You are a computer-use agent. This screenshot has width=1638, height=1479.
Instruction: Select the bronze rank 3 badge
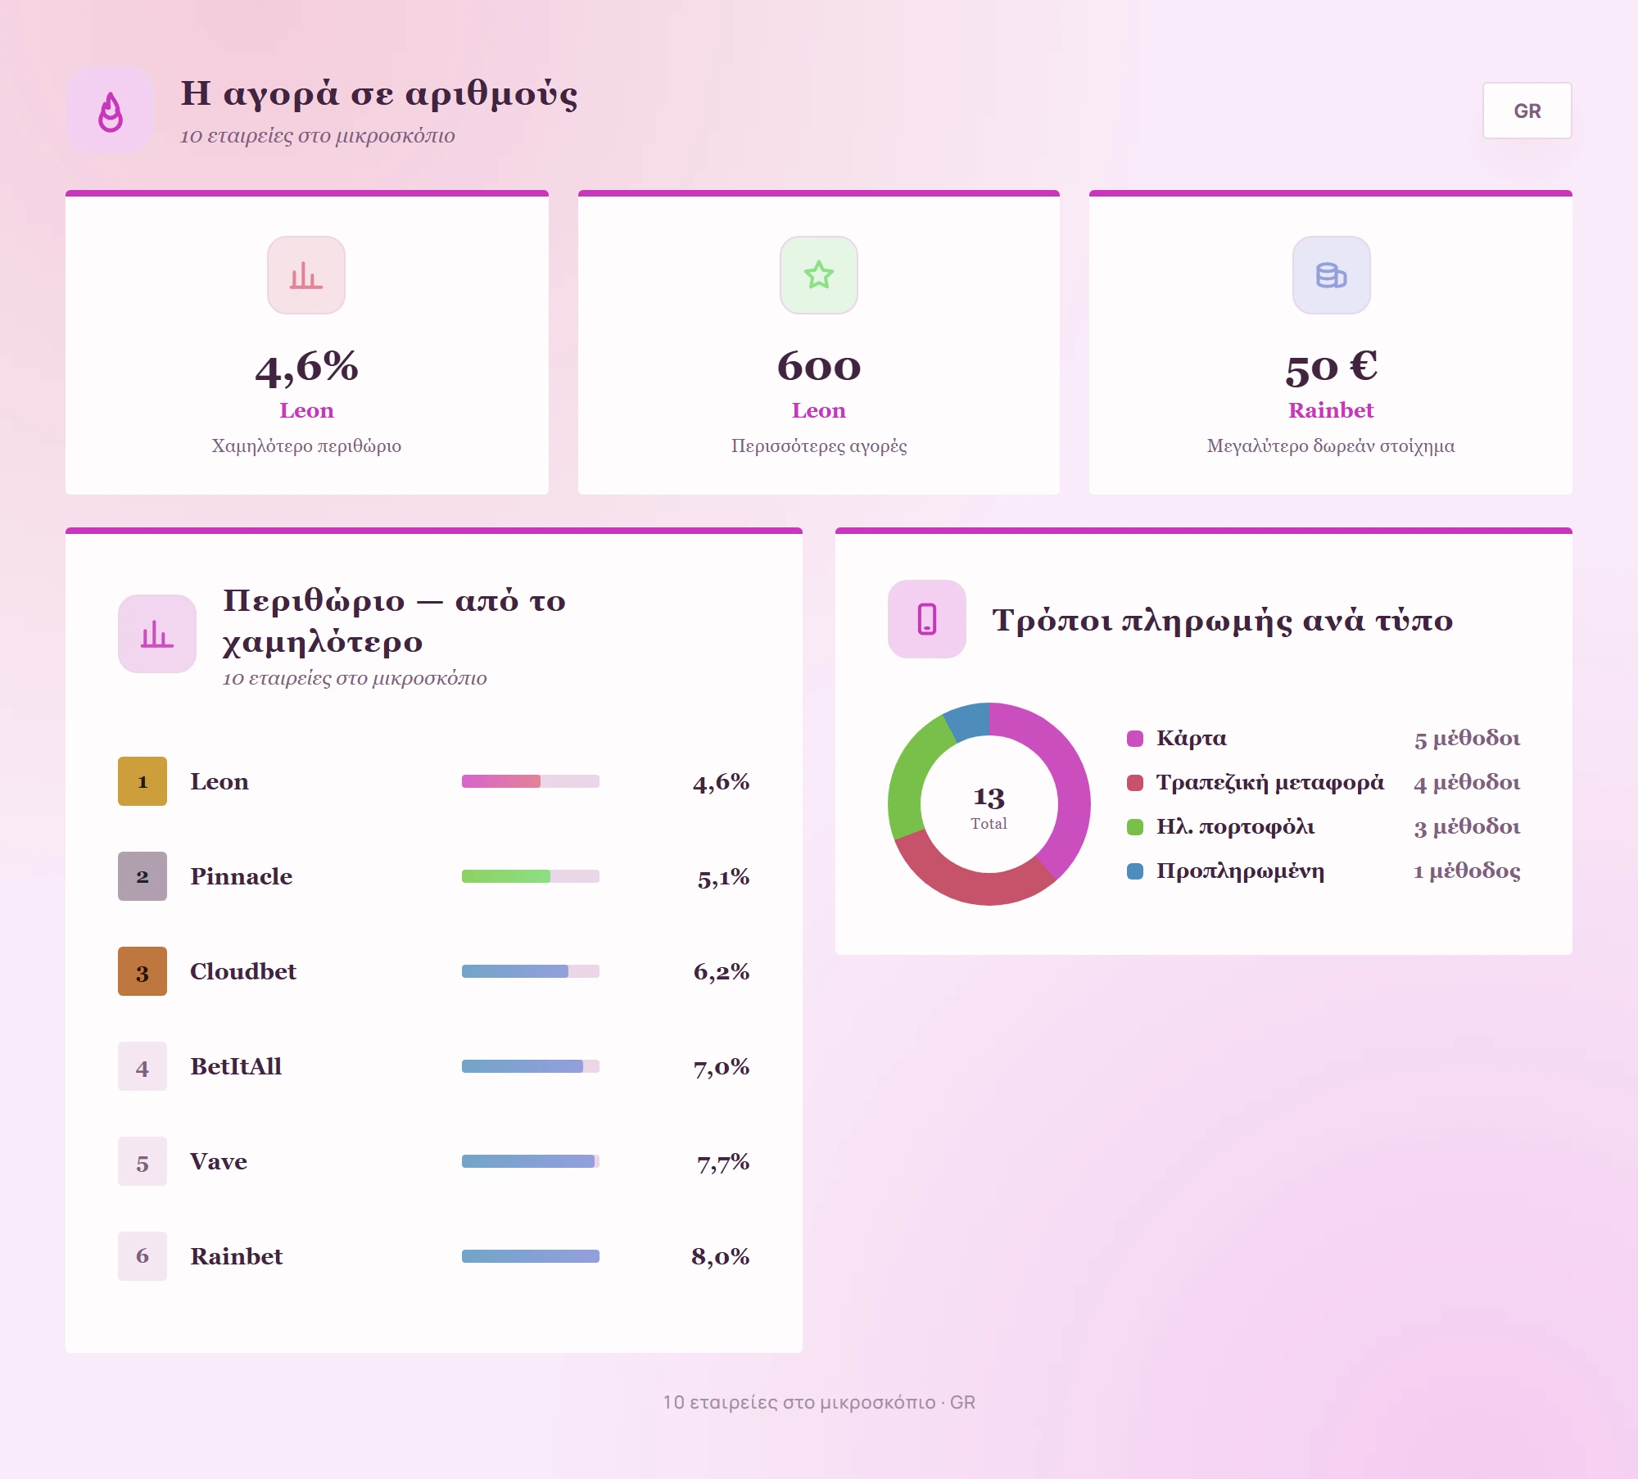143,971
